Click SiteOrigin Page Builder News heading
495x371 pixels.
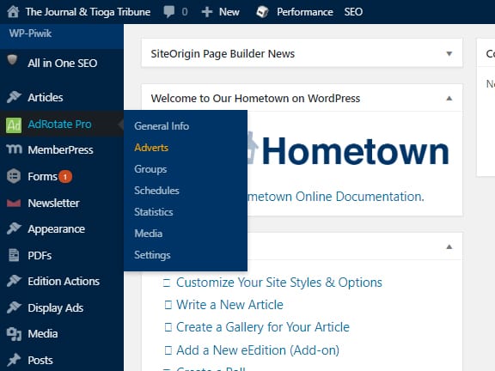223,54
